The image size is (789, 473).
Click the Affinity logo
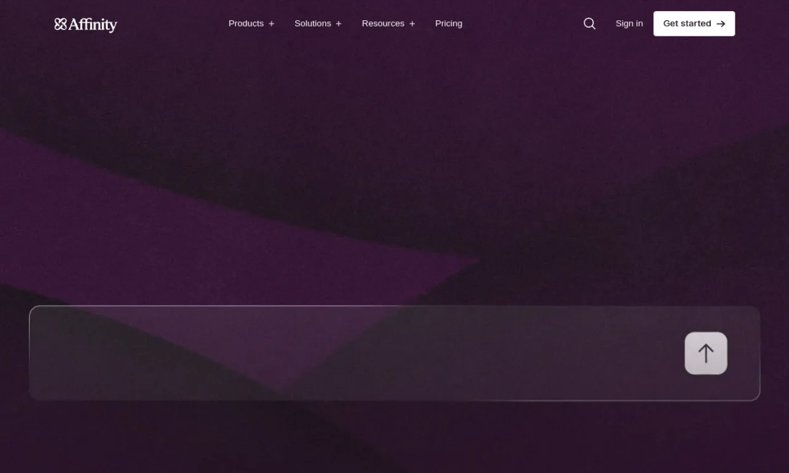click(86, 24)
